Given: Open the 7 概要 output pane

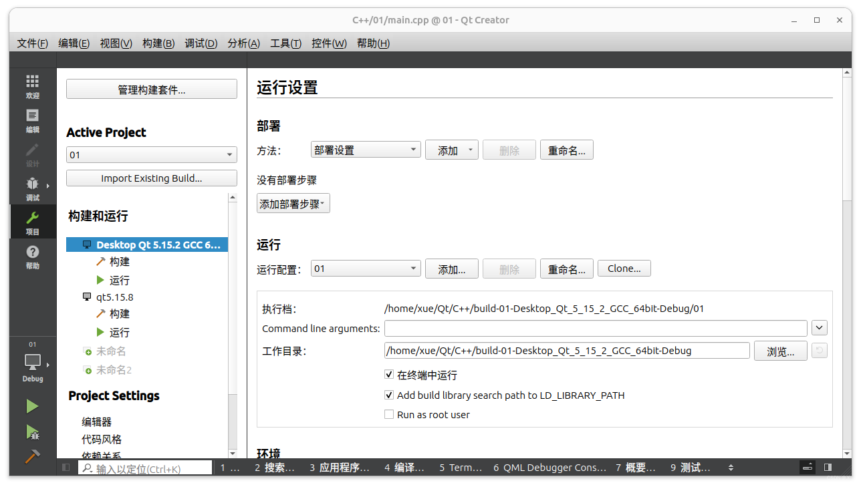Looking at the screenshot, I should (636, 468).
